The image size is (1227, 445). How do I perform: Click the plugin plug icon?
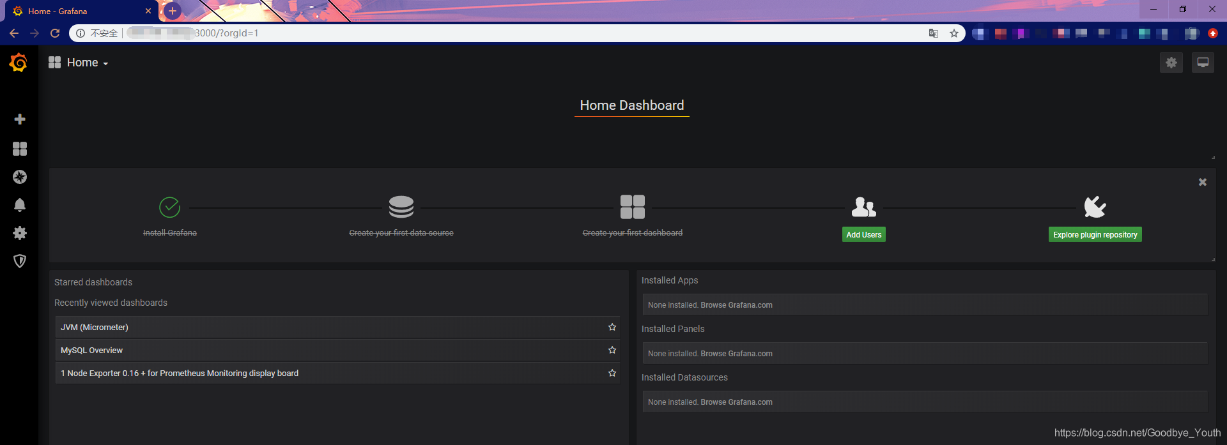point(1095,207)
